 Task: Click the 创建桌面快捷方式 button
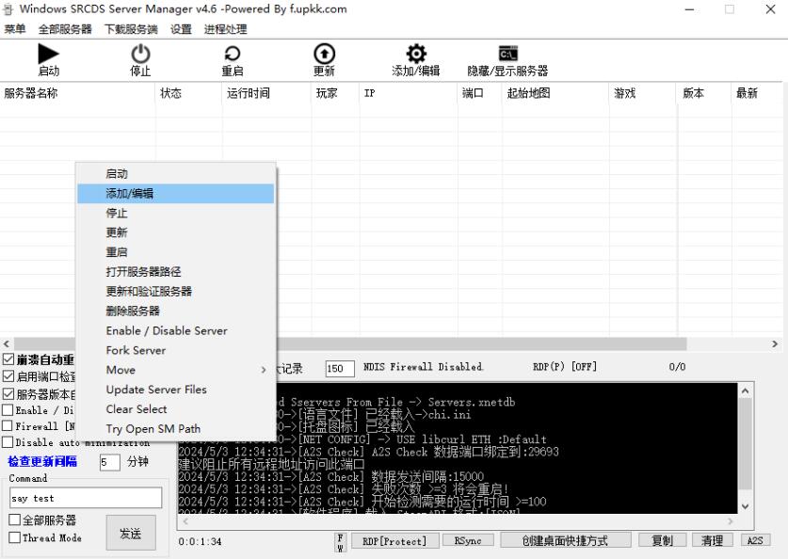(x=566, y=540)
